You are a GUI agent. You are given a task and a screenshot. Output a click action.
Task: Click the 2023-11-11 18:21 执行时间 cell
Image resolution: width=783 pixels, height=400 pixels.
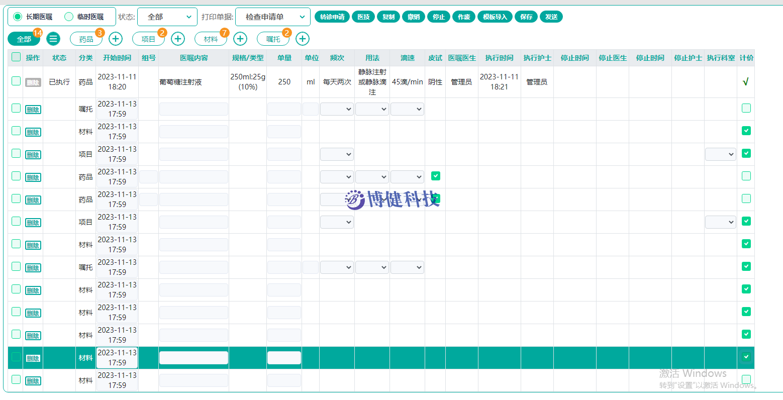[499, 82]
